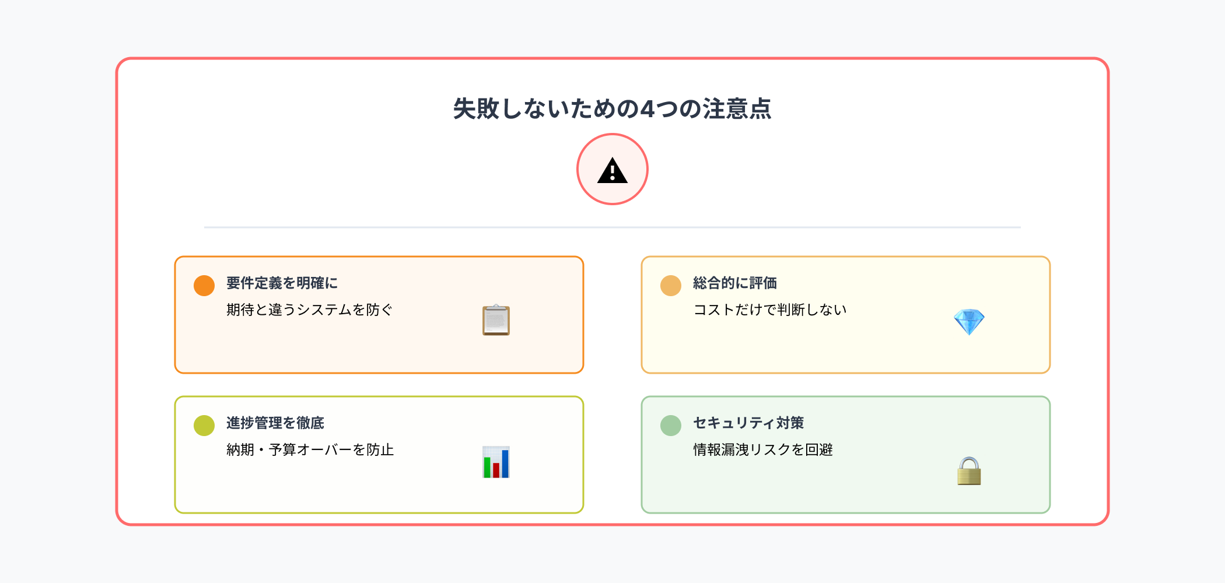Click the bar chart icon
This screenshot has width=1225, height=583.
click(x=496, y=462)
